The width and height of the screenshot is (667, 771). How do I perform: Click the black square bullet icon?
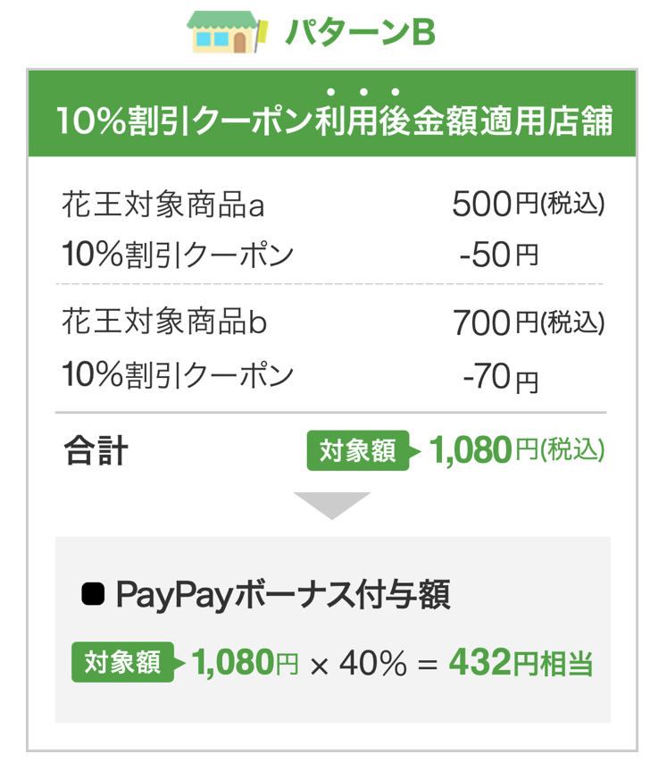coord(93,594)
